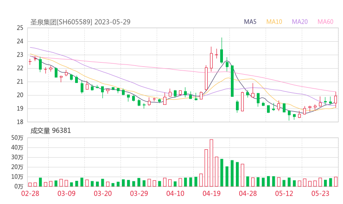Click the last red candlestick at chart's right edge
Image resolution: width=343 pixels, height=204 pixels.
(x=336, y=100)
